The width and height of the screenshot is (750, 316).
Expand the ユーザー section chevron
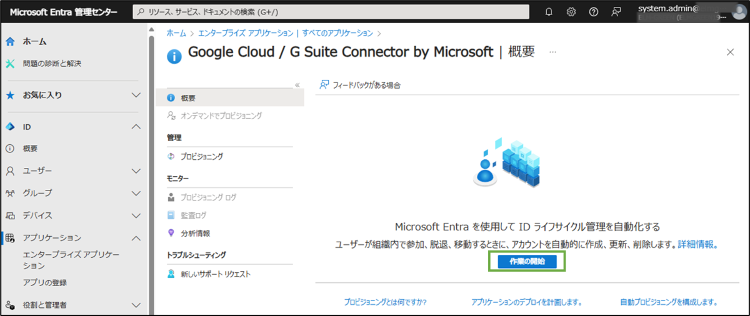(x=137, y=170)
